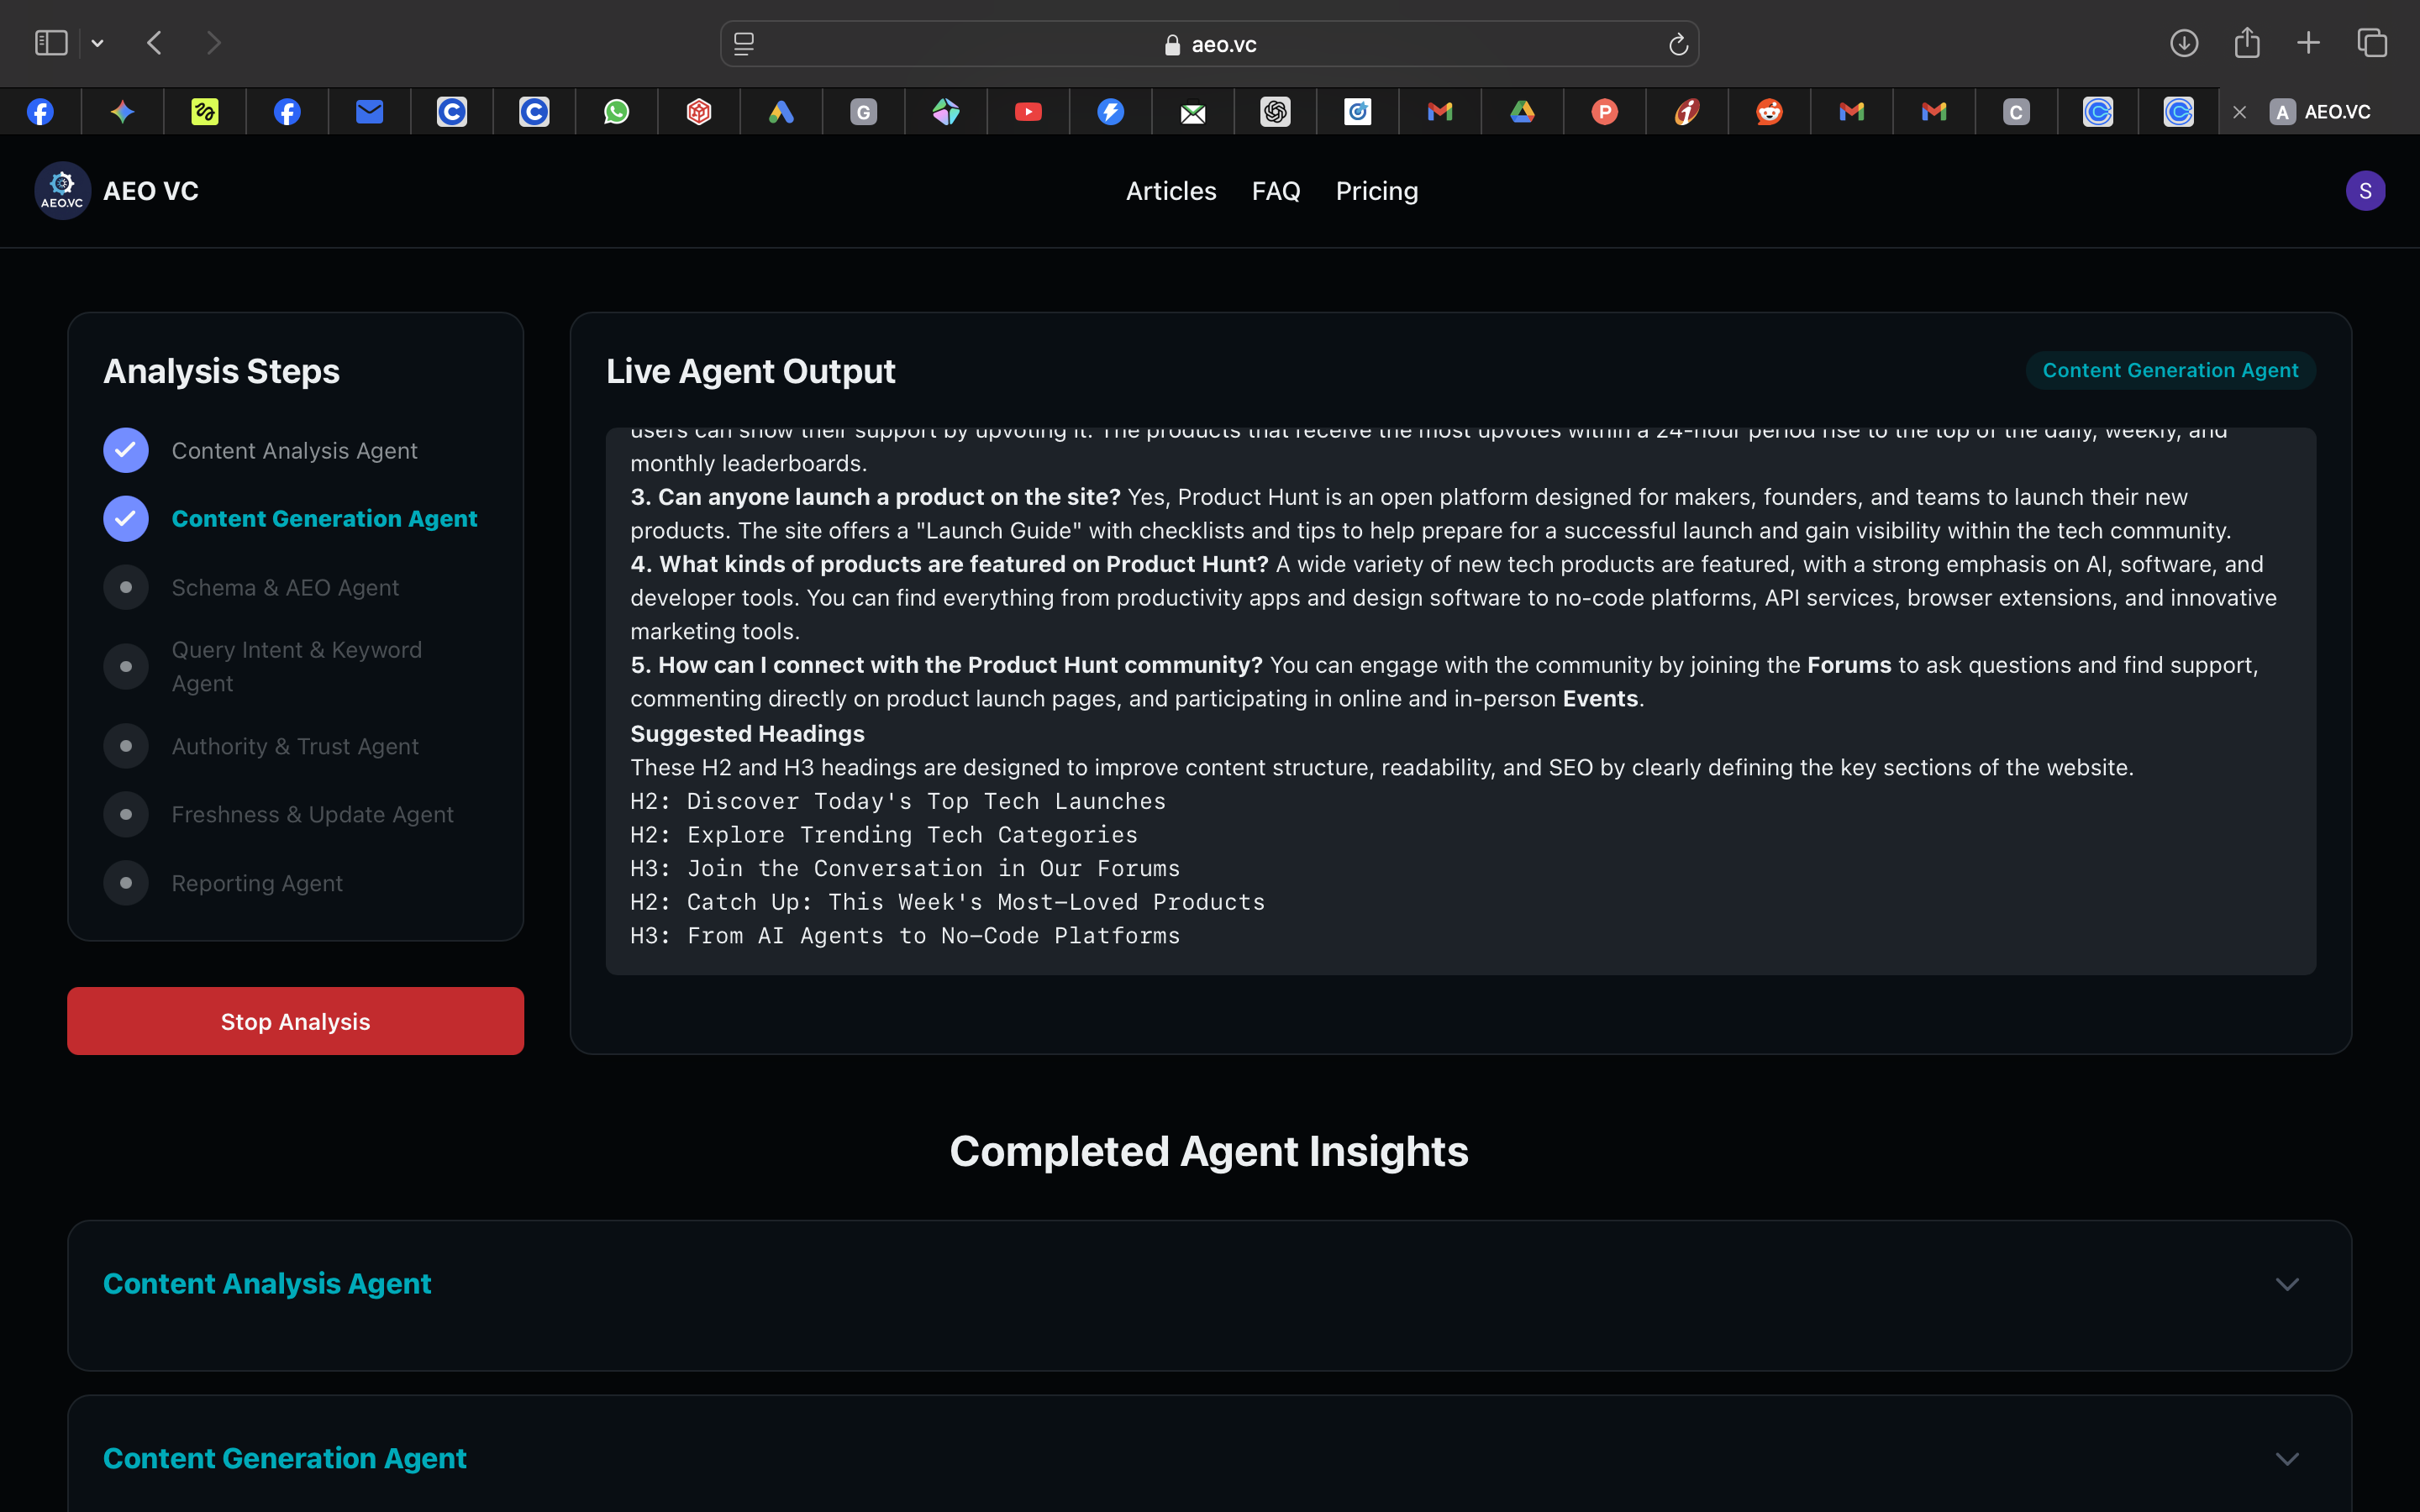Image resolution: width=2420 pixels, height=1512 pixels.
Task: Go to the Pricing page
Action: 1376,191
